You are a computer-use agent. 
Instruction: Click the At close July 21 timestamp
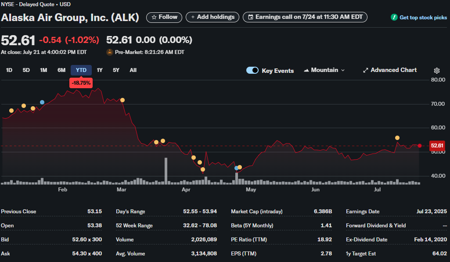pos(43,52)
